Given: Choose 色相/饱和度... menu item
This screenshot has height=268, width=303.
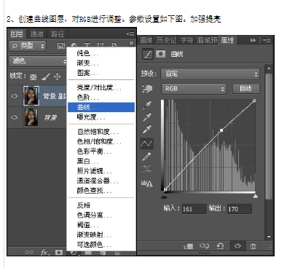Looking at the screenshot, I should (x=101, y=141).
